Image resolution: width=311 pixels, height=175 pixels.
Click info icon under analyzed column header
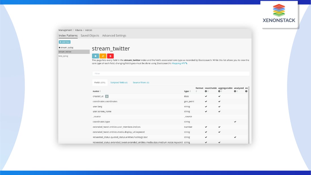pyautogui.click(x=235, y=91)
